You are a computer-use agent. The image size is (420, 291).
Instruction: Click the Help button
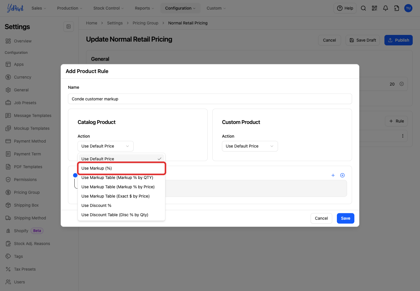pos(345,8)
